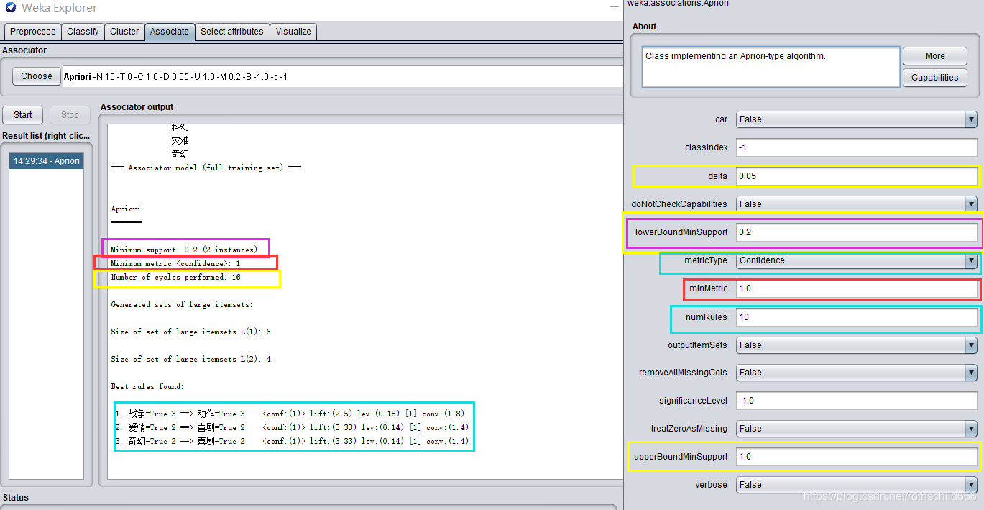Expand the outputItemSets dropdown
Viewport: 984px width, 510px height.
(x=857, y=345)
